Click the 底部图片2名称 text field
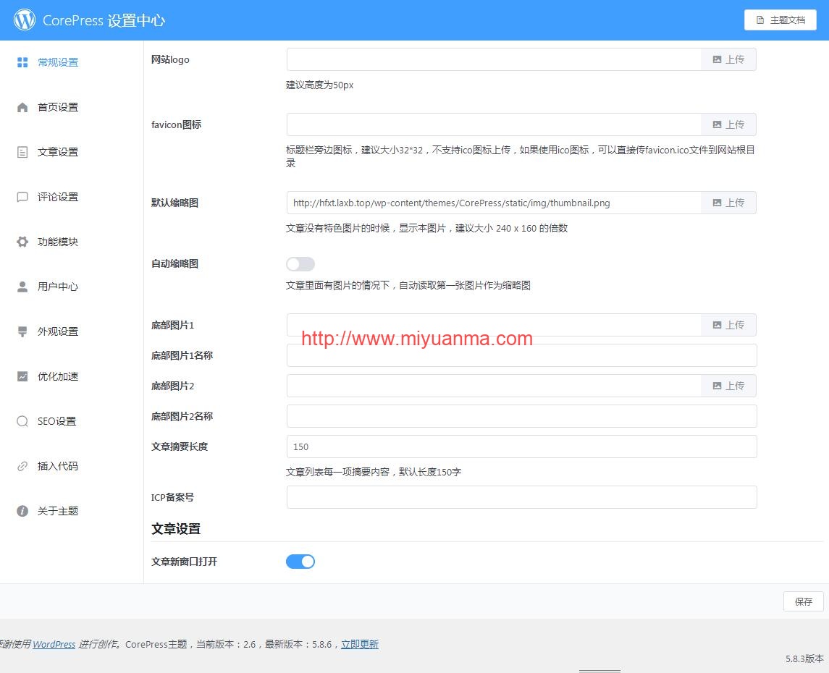 coord(522,416)
